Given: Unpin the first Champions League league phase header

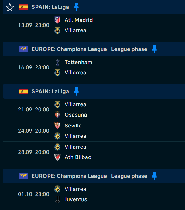Looking at the screenshot, I should coord(154,49).
